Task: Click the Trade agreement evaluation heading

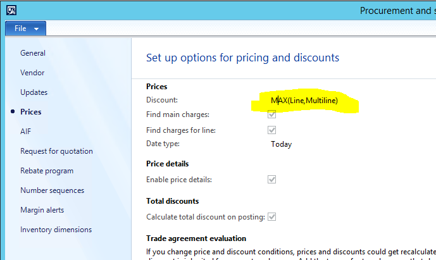Action: coord(196,238)
